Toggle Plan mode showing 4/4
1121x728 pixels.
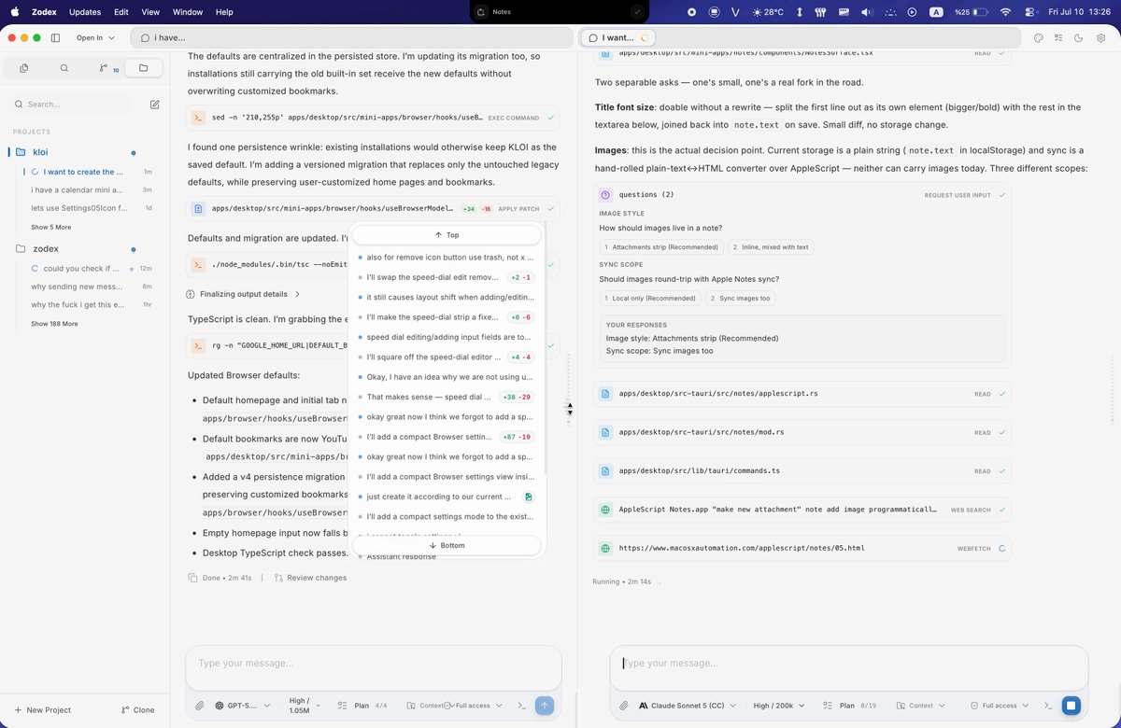coord(362,706)
